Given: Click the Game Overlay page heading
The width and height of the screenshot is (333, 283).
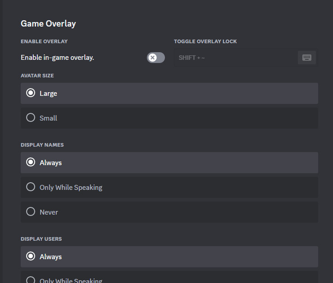Looking at the screenshot, I should coord(48,24).
